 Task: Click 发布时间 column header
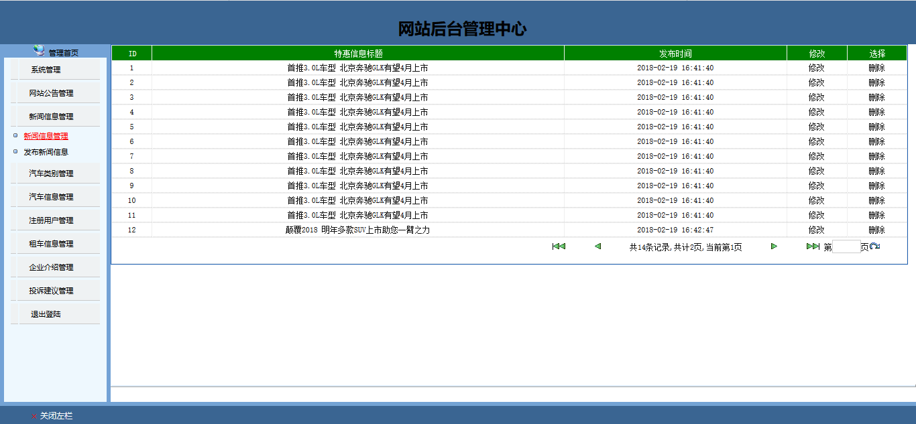click(x=675, y=54)
